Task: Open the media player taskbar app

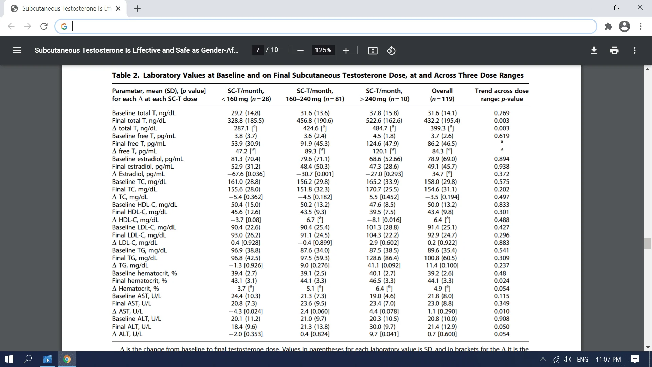Action: pyautogui.click(x=48, y=359)
